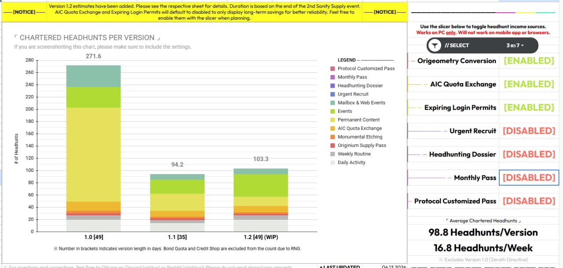Click the Expiring Login Permits [ENABLED] status cell
563x268 pixels.
[x=529, y=107]
